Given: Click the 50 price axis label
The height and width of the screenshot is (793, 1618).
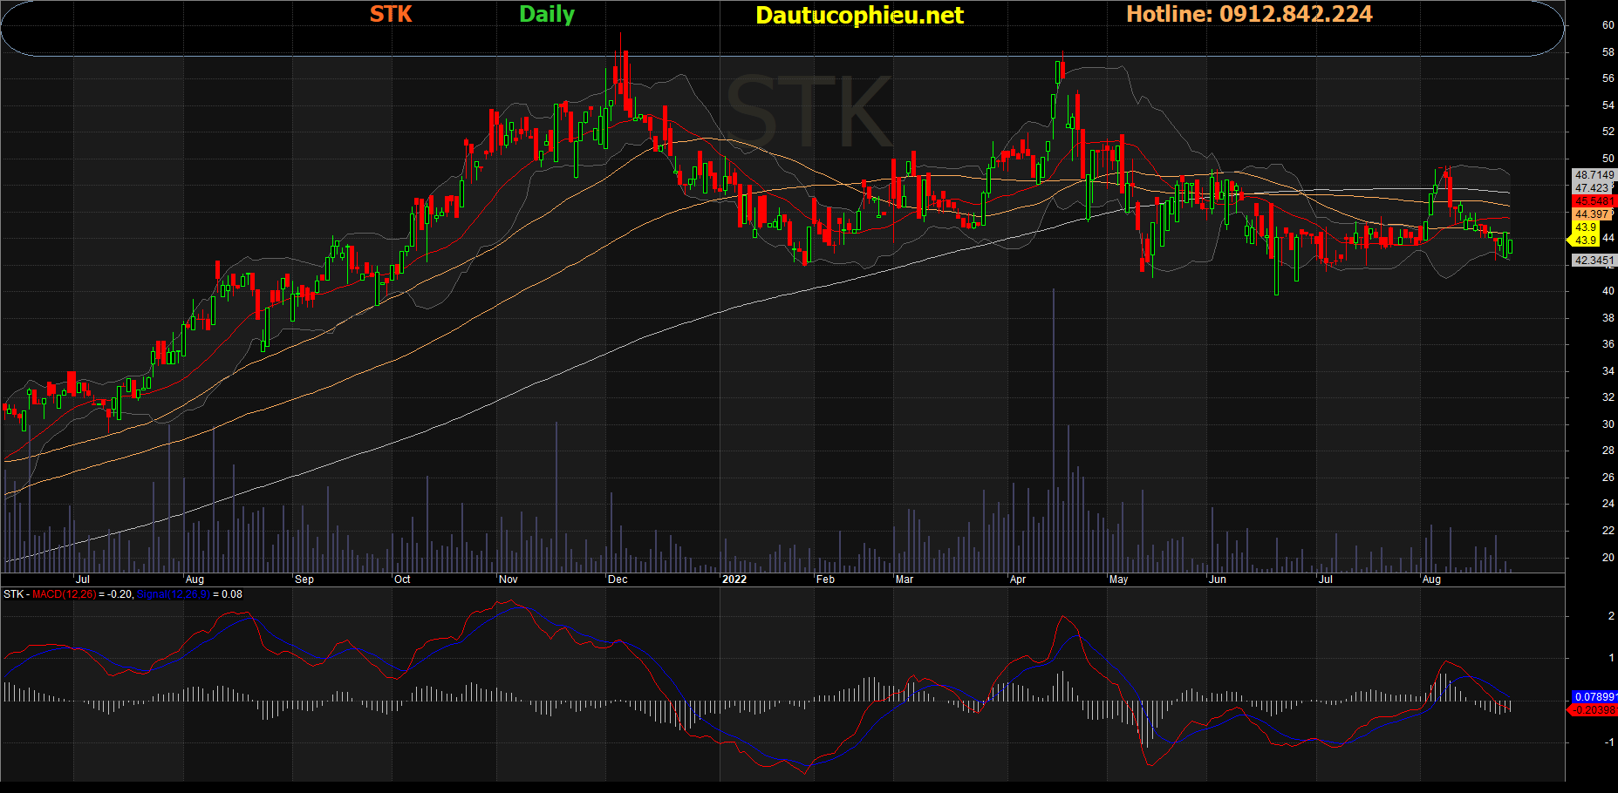Looking at the screenshot, I should click(1608, 159).
